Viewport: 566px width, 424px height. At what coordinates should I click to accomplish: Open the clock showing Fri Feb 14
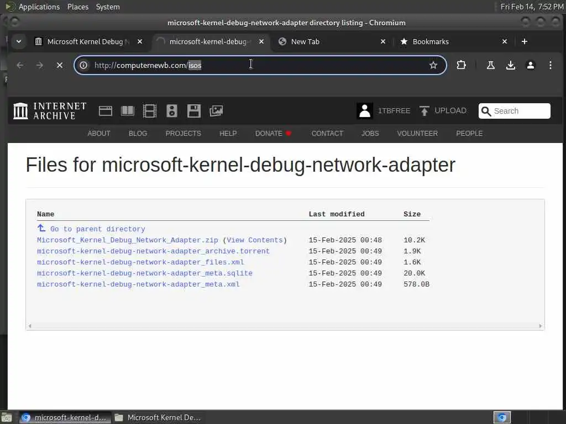click(x=532, y=7)
